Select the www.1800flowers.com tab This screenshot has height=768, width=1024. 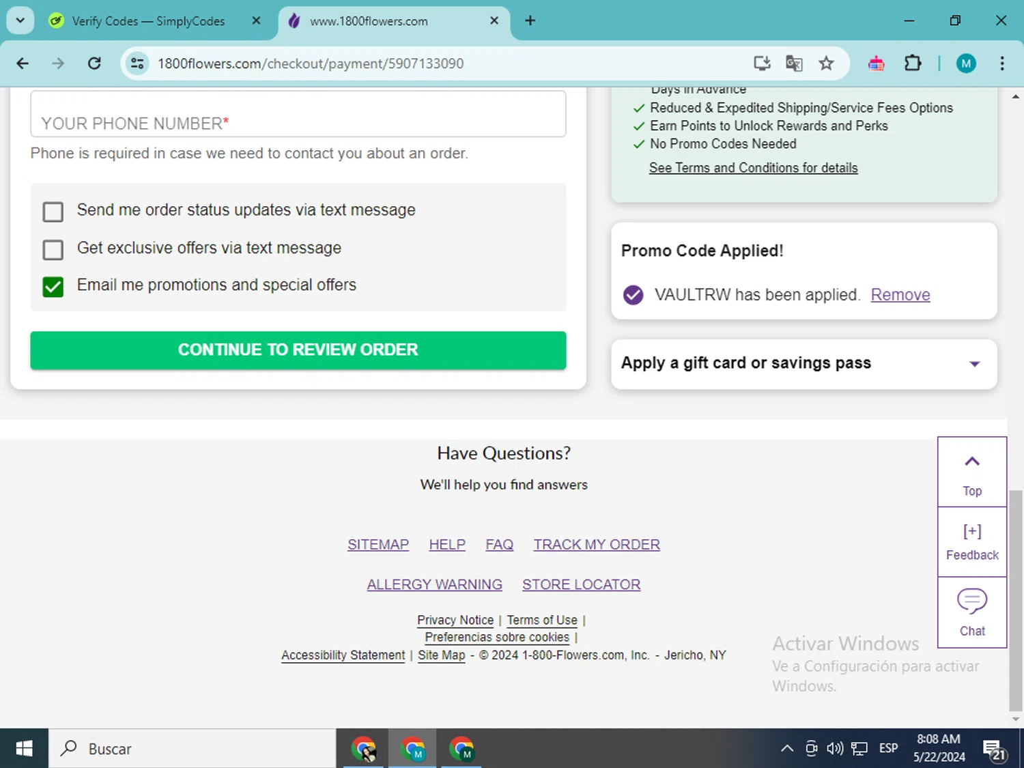click(x=394, y=21)
